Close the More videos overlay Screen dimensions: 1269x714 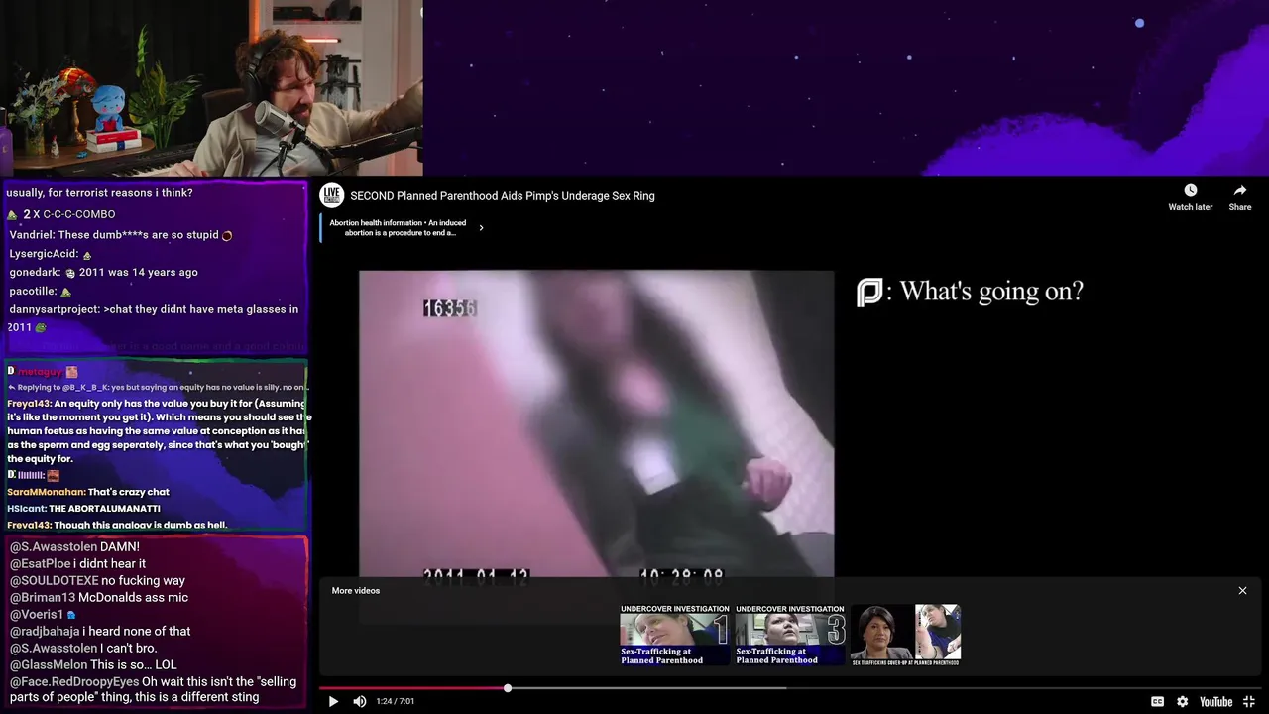pos(1242,590)
